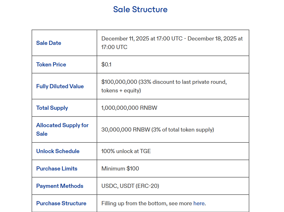Click the Purchase Structure row label

61,203
